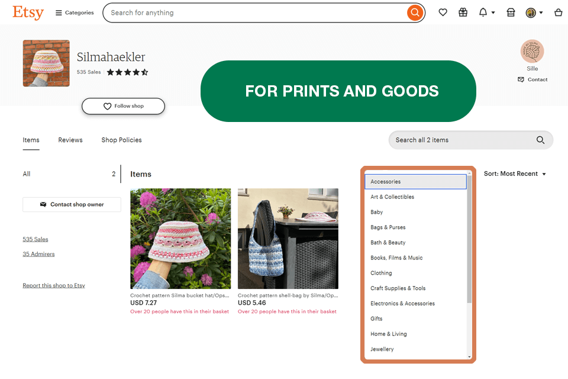Click the shop search magnifier icon
Image resolution: width=568 pixels, height=379 pixels.
[540, 140]
